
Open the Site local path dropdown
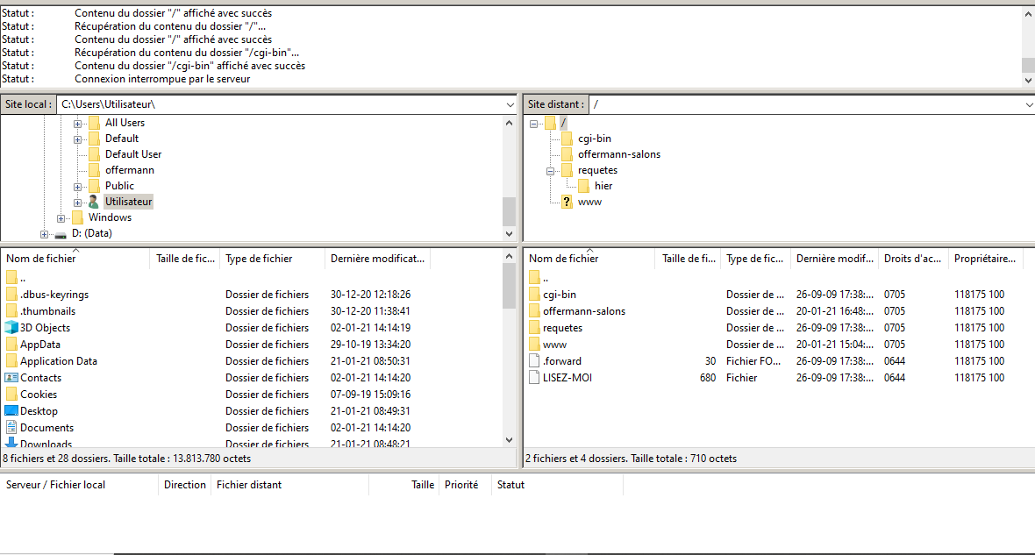[510, 104]
